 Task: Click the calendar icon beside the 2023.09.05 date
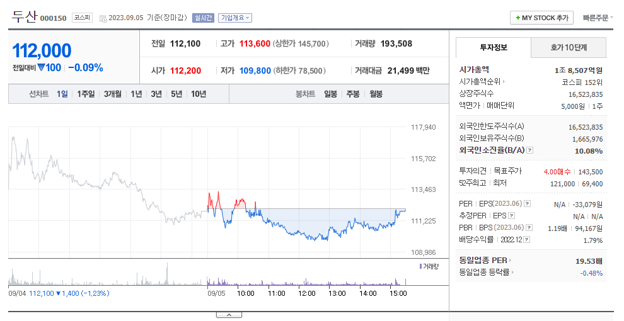click(x=103, y=18)
